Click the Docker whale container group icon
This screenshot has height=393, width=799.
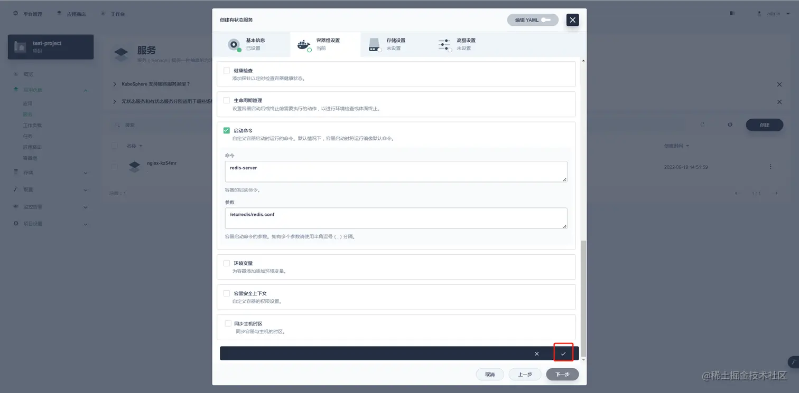[304, 45]
